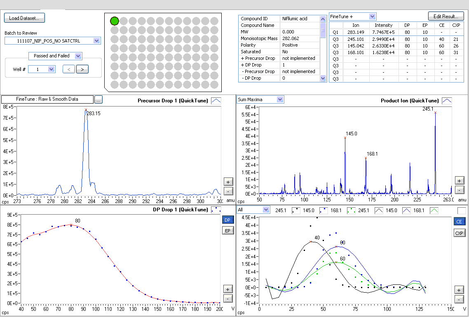The width and height of the screenshot is (469, 317).
Task: Select the green well 1 in plate map
Action: click(x=115, y=21)
